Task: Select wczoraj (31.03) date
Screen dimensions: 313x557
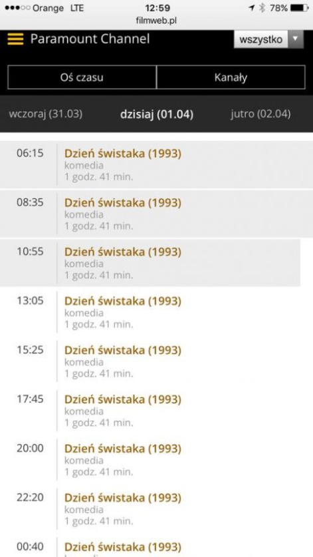Action: pyautogui.click(x=45, y=114)
